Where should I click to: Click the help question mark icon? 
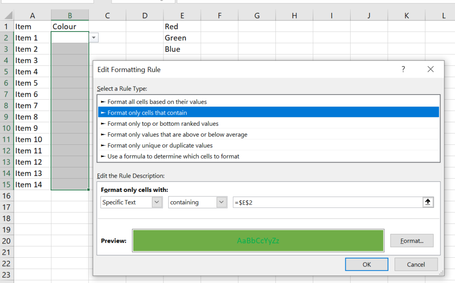(x=403, y=69)
